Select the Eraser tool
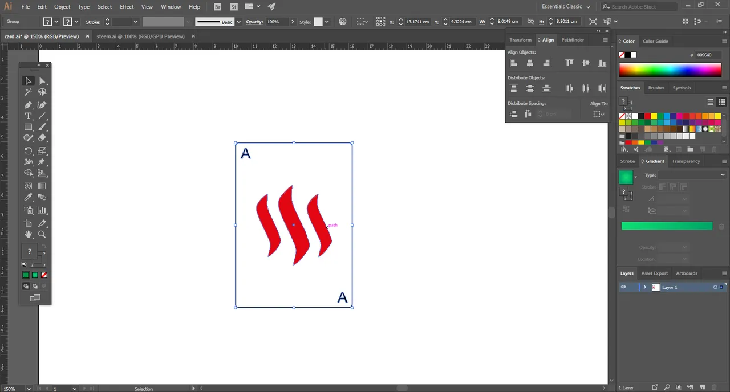Image resolution: width=730 pixels, height=392 pixels. pos(42,138)
